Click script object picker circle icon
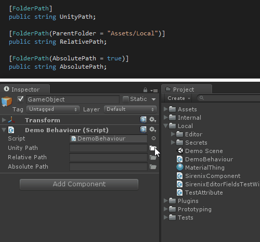 click(153, 138)
